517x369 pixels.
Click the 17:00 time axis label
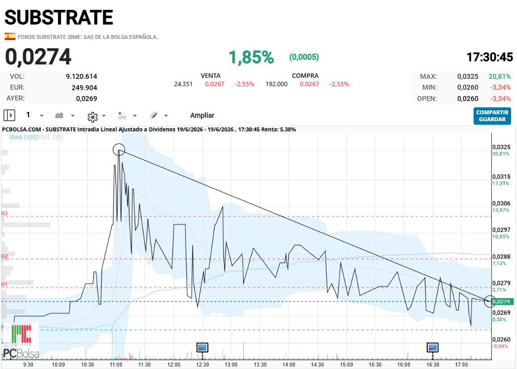pos(461,365)
